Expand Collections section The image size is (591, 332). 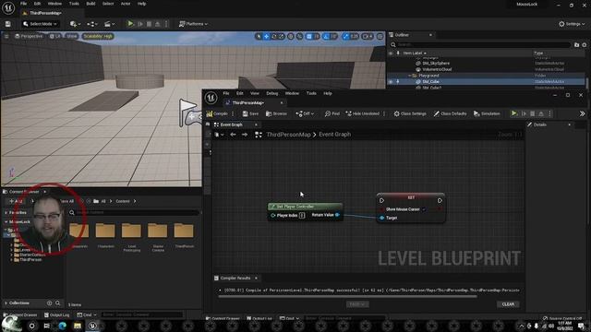pyautogui.click(x=6, y=303)
